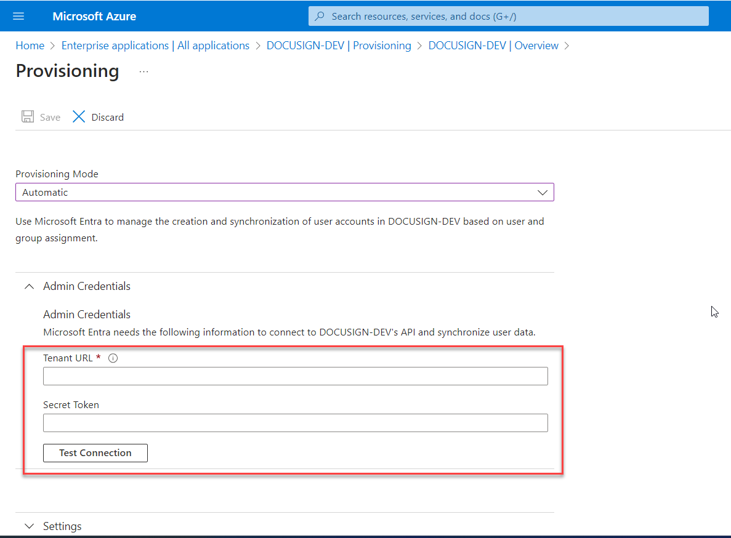This screenshot has width=731, height=538.
Task: Click the search magnifier in the search bar
Action: pyautogui.click(x=318, y=15)
